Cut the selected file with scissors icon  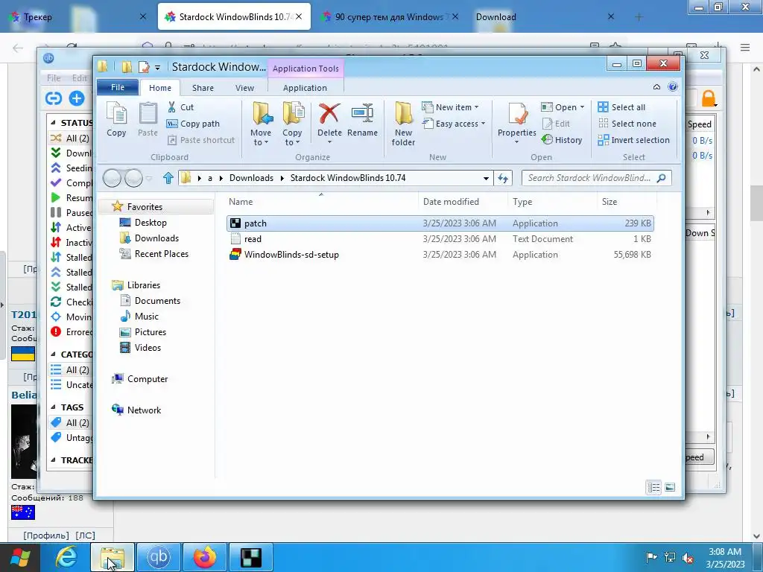coord(180,107)
